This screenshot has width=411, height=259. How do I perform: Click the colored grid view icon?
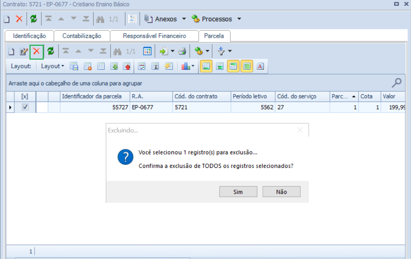[147, 51]
